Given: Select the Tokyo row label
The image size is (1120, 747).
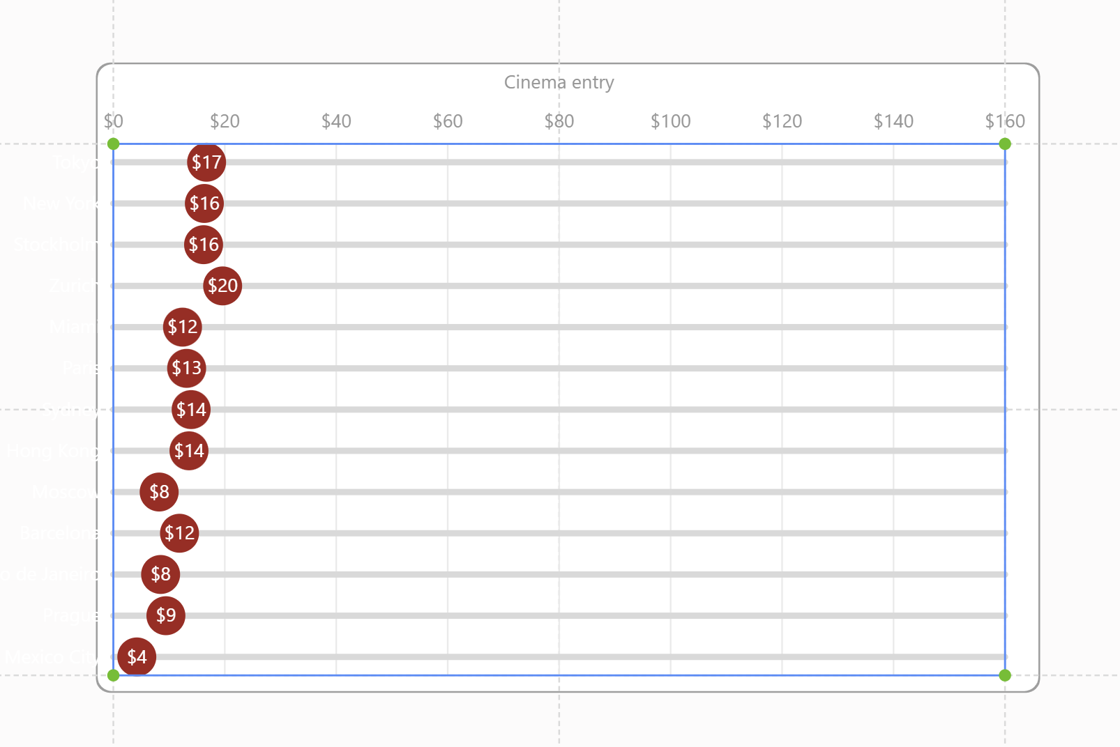Looking at the screenshot, I should pos(74,162).
